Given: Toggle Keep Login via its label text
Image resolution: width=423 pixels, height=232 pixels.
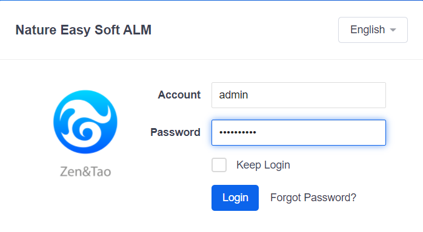Looking at the screenshot, I should tap(263, 165).
